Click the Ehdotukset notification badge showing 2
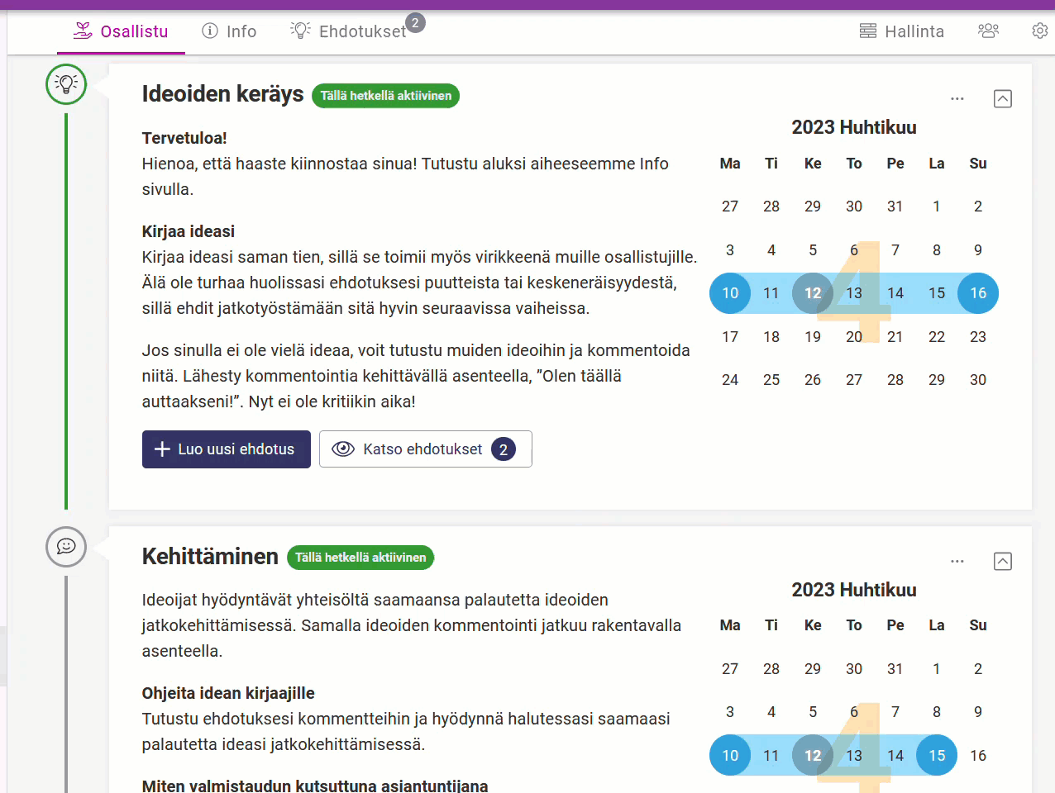The image size is (1055, 793). click(415, 22)
